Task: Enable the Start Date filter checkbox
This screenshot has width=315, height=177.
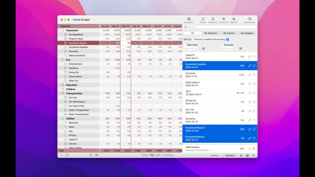Action: (x=185, y=45)
